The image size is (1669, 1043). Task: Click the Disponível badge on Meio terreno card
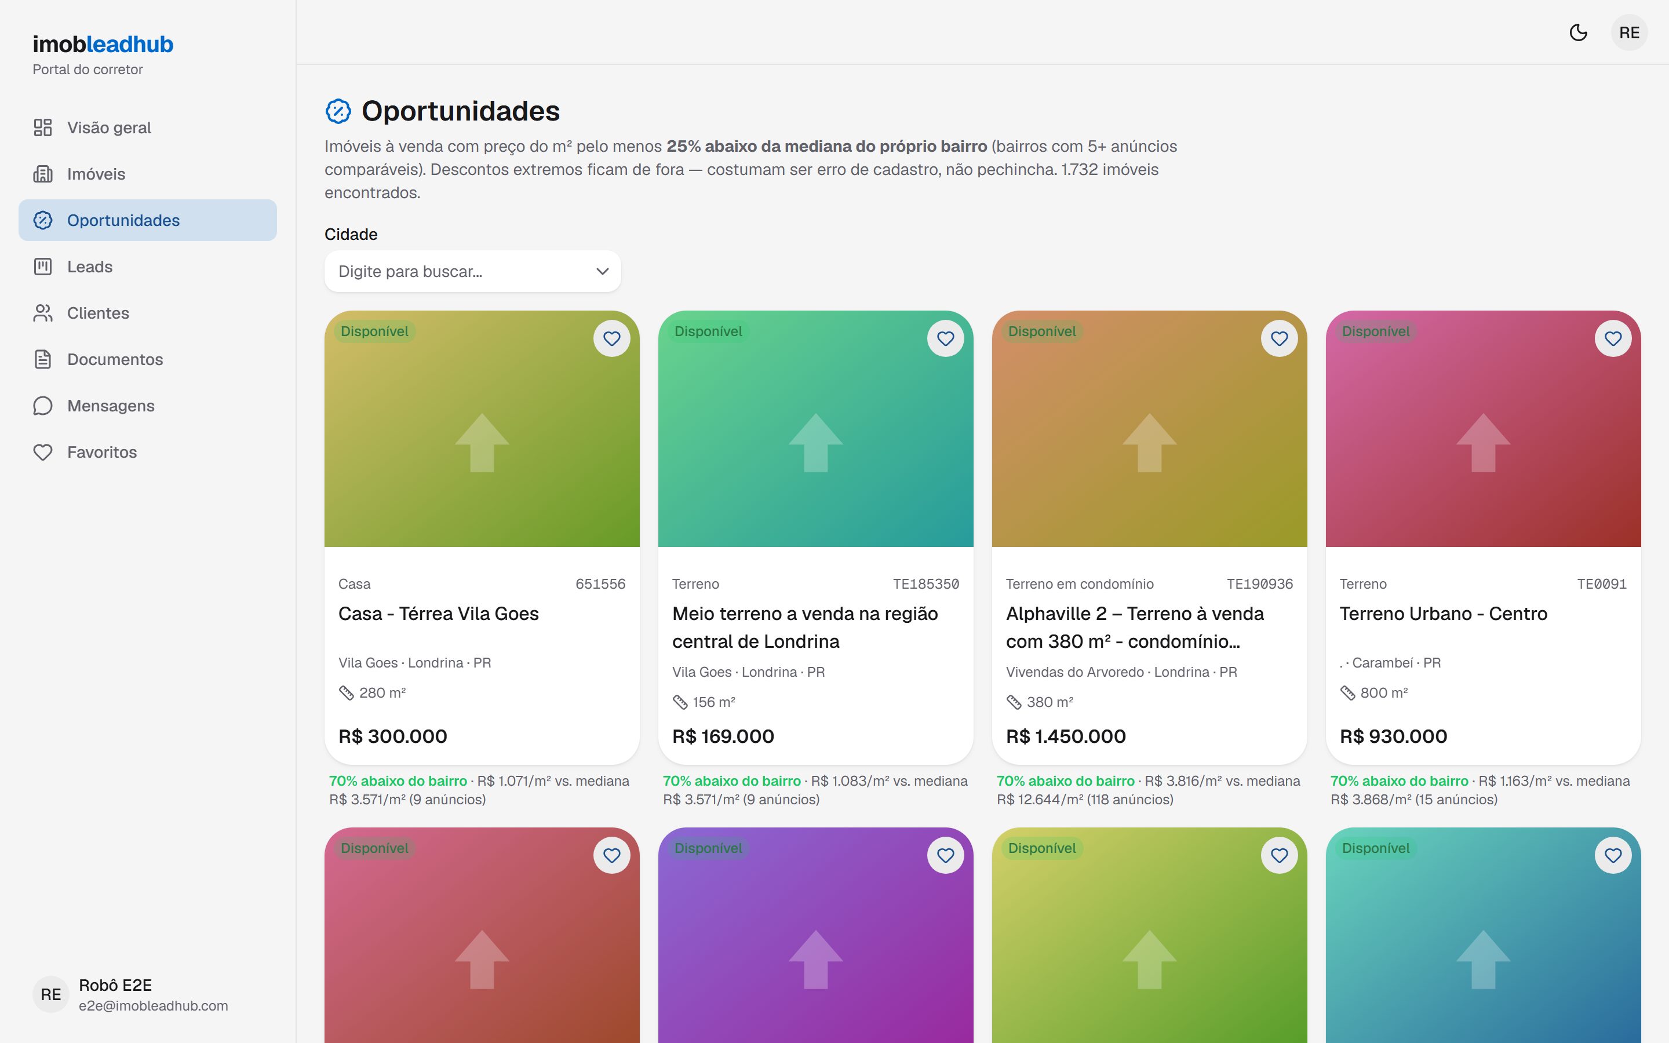[708, 331]
